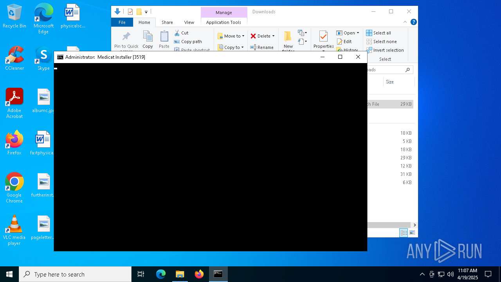Select the physicalsc Word document on desktop

72,16
